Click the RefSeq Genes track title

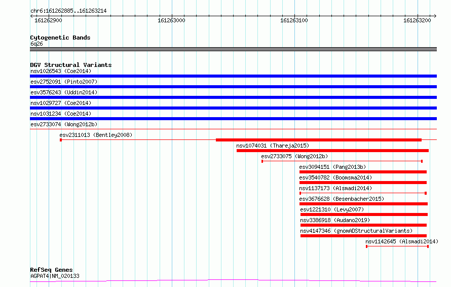point(51,270)
